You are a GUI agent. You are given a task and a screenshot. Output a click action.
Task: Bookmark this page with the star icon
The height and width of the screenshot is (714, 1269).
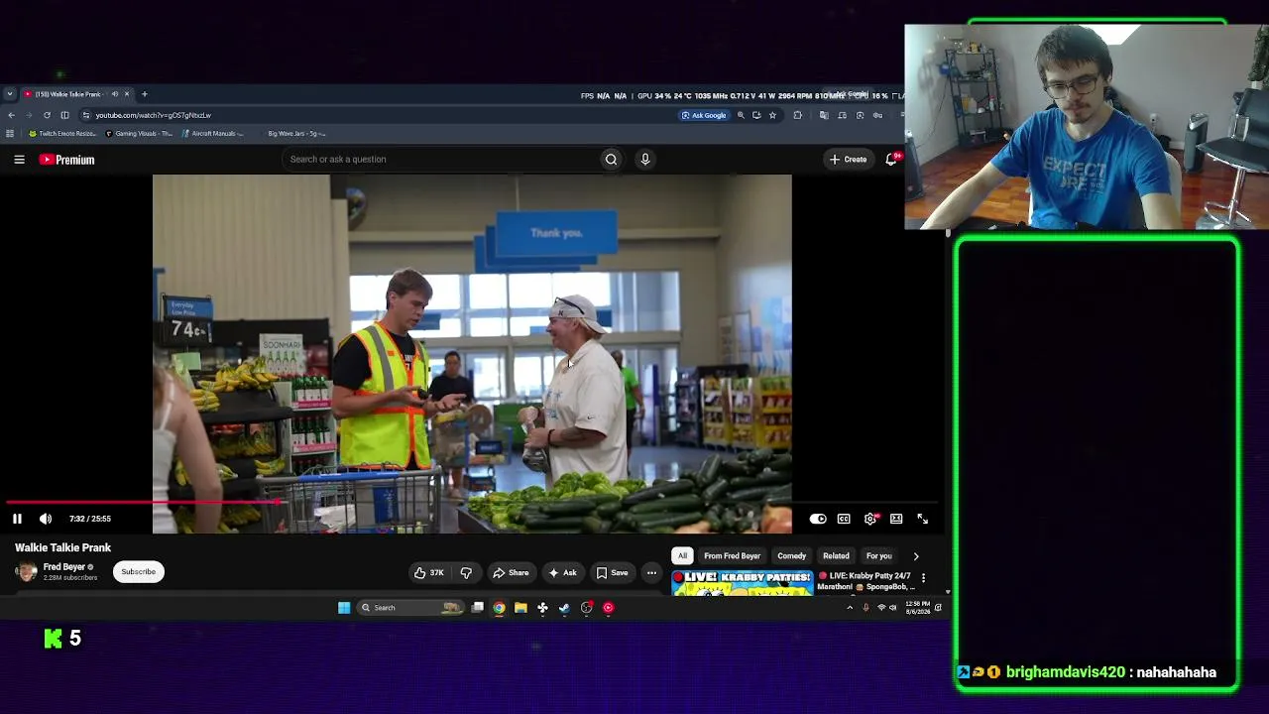(773, 115)
